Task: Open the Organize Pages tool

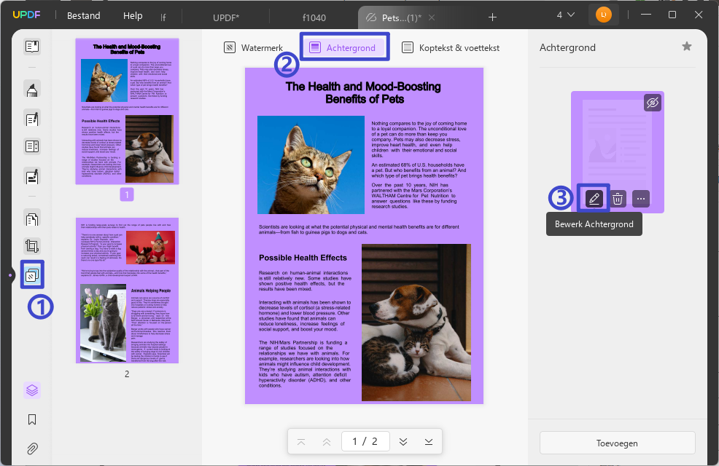Action: 32,219
